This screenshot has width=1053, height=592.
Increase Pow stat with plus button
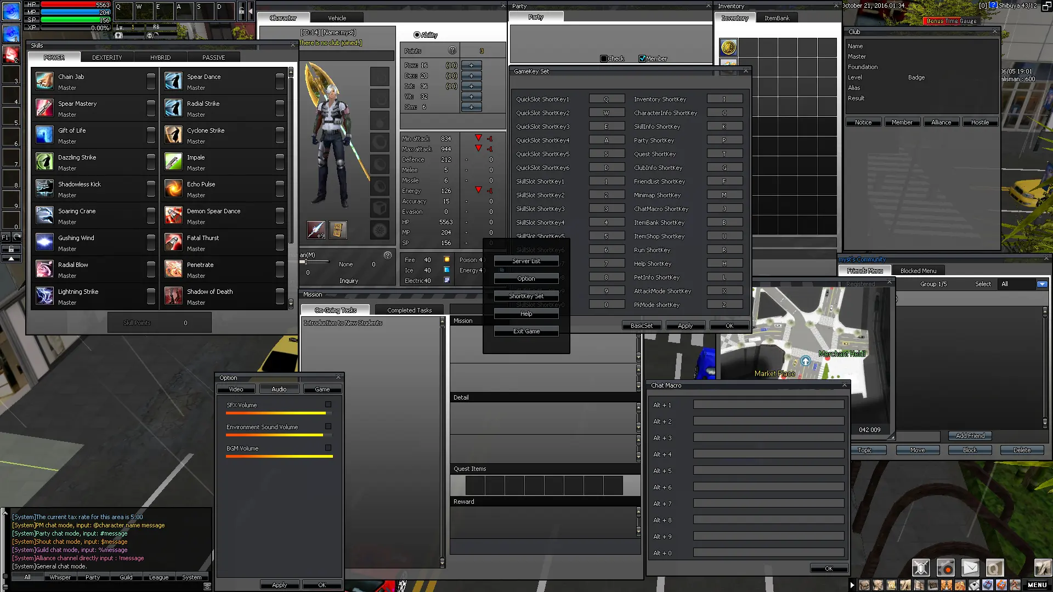[471, 65]
